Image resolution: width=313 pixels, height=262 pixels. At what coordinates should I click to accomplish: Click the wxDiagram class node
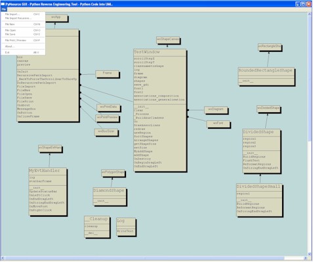click(x=216, y=110)
